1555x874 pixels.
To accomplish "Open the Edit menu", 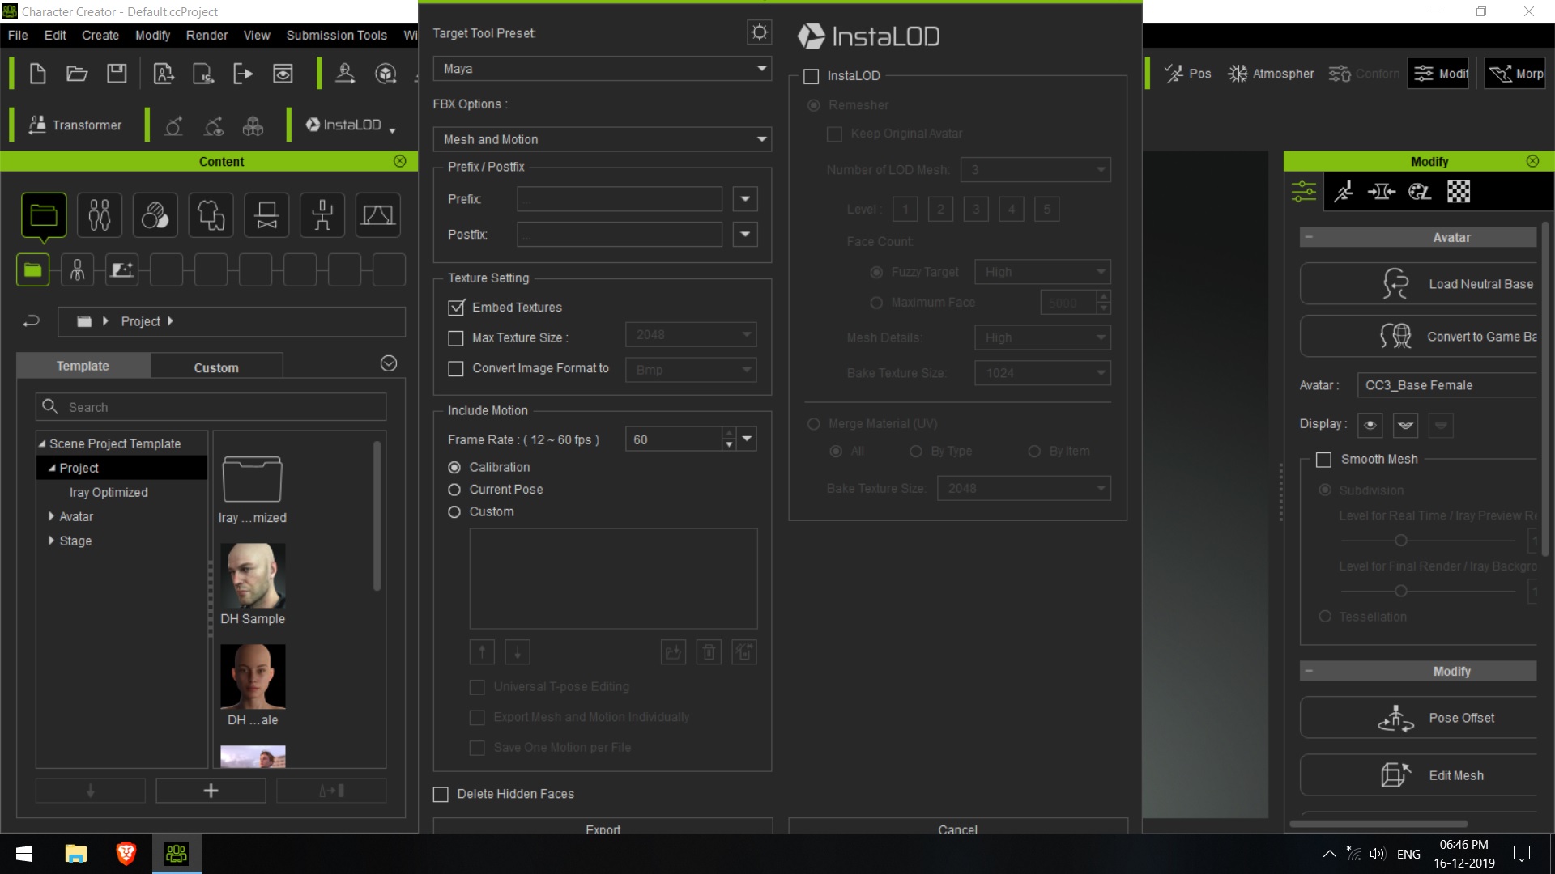I will tap(55, 35).
